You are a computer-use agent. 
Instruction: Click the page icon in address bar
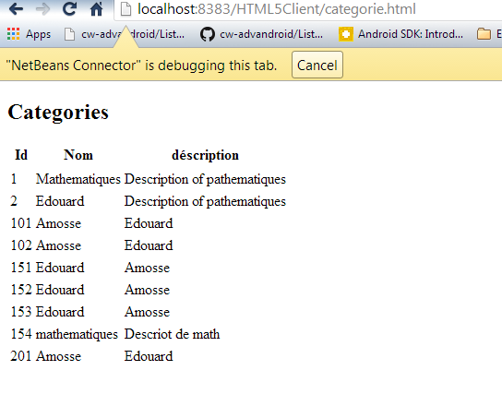click(125, 9)
